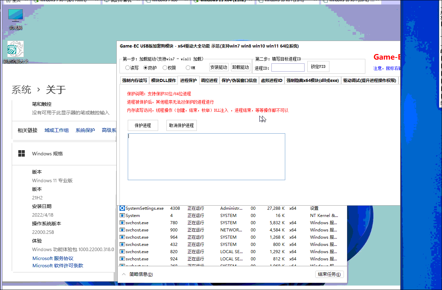
Task: Open the 模块DLL操作 tab
Action: pyautogui.click(x=163, y=81)
